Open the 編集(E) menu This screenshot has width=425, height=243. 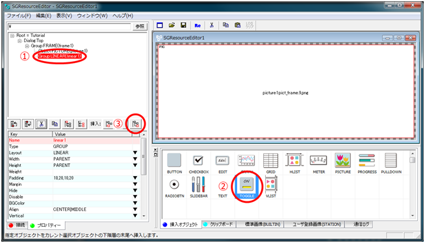44,16
